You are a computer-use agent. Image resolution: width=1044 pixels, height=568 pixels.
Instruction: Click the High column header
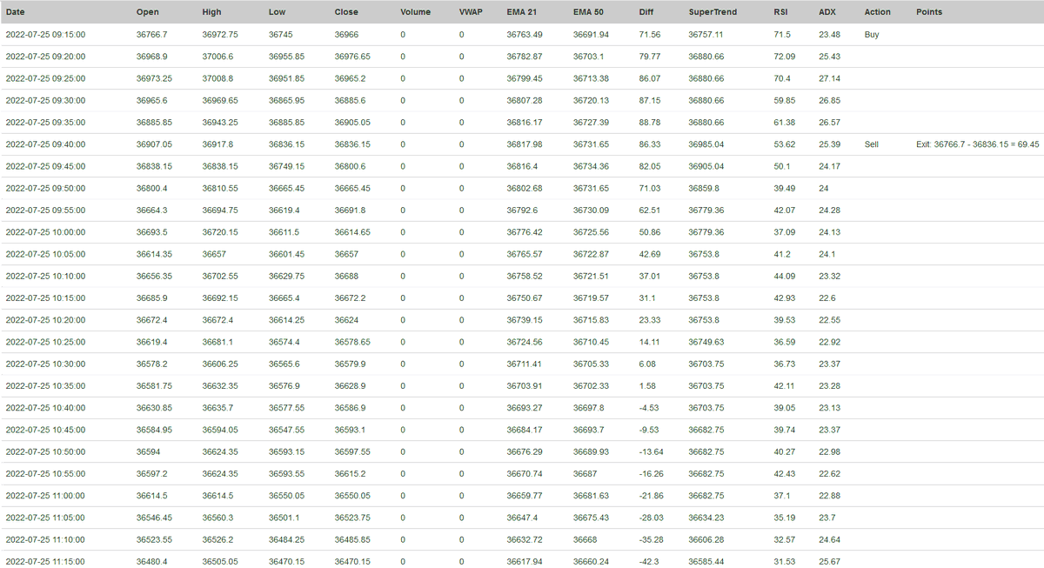coord(212,12)
